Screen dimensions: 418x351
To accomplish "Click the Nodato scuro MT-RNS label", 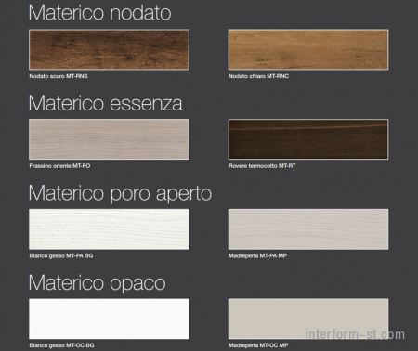I will pos(59,76).
